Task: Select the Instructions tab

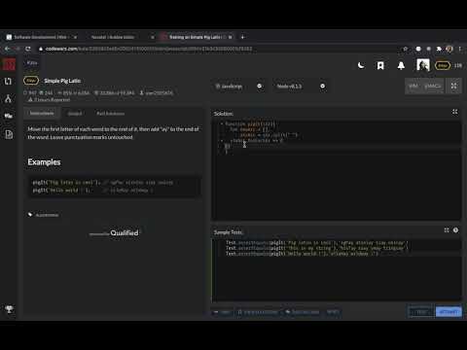Action: (x=42, y=113)
